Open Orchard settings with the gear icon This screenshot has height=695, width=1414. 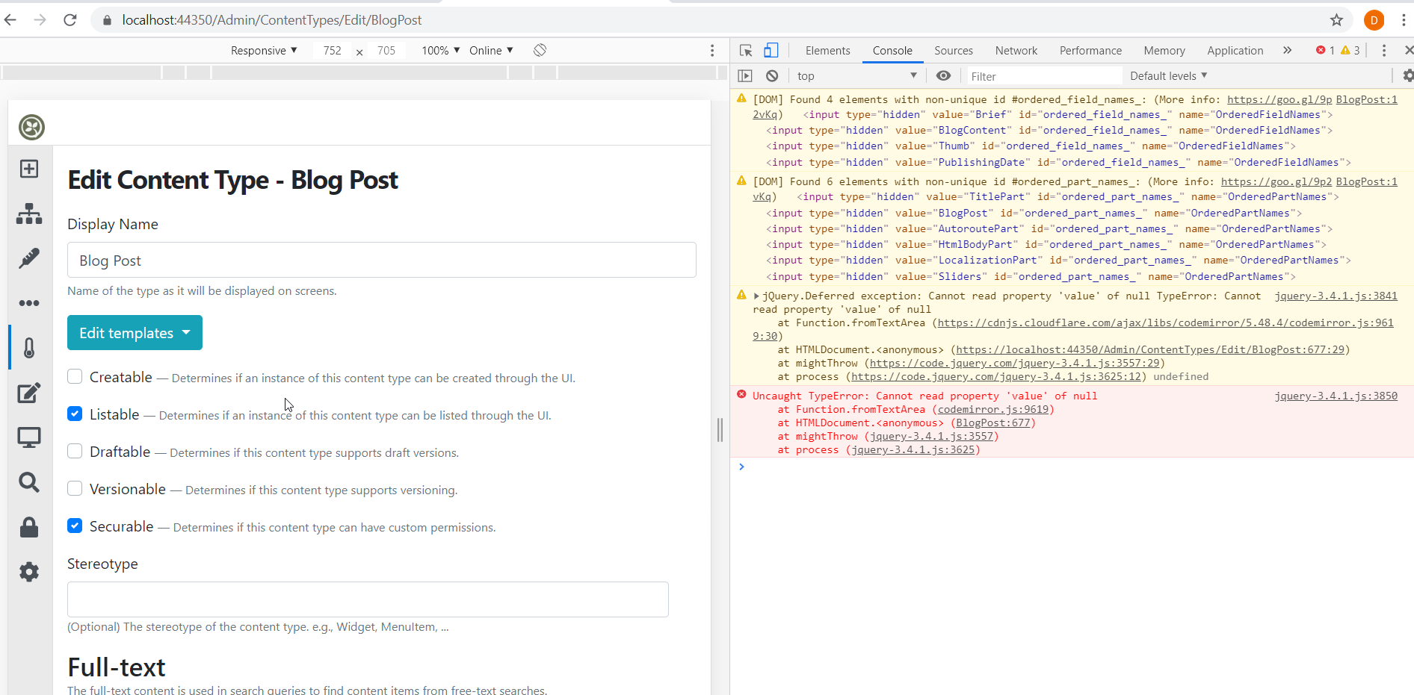[x=29, y=572]
